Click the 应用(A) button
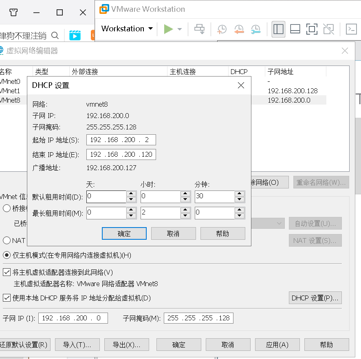This screenshot has width=361, height=359. pyautogui.click(x=277, y=344)
